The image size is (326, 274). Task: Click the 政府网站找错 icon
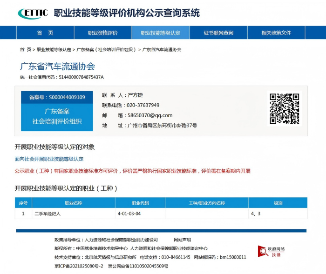tap(272, 251)
